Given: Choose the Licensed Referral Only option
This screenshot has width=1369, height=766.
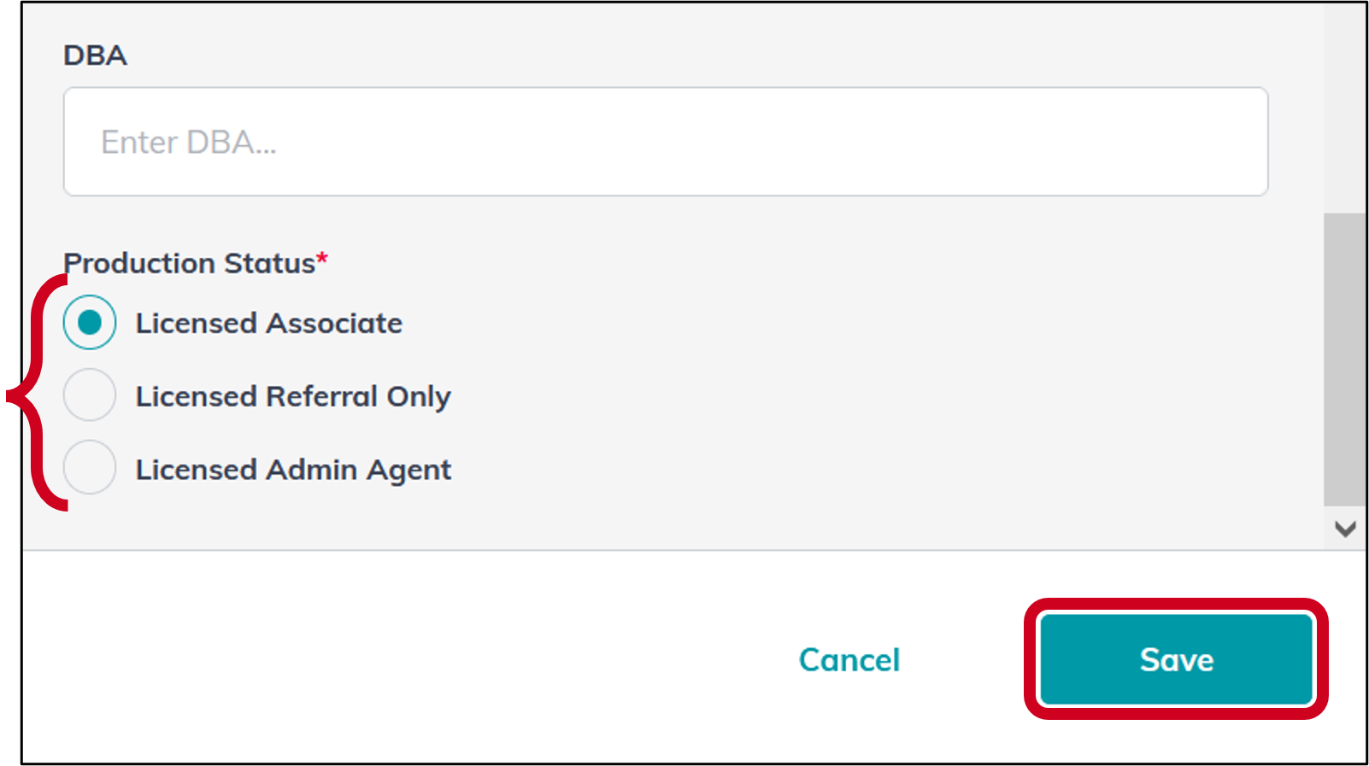Looking at the screenshot, I should coord(90,395).
